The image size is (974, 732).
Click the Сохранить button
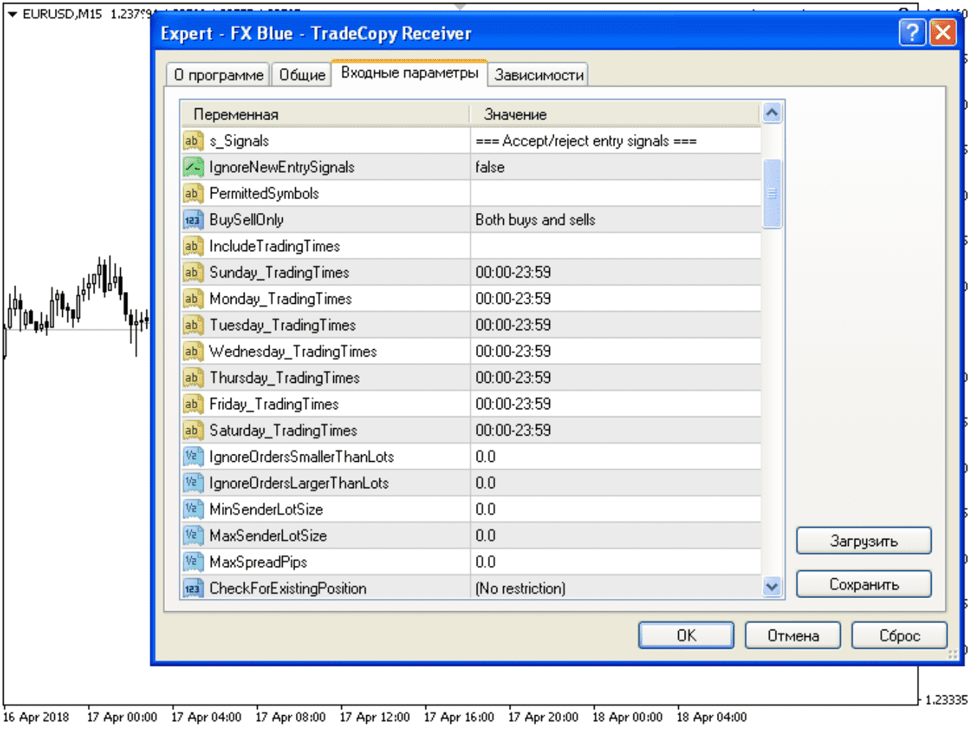[x=863, y=584]
